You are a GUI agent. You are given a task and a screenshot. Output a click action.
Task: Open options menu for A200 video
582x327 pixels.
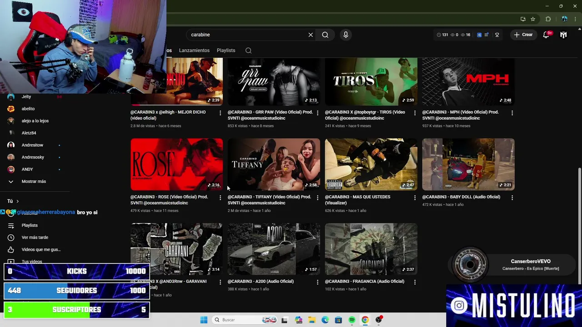pos(317,282)
